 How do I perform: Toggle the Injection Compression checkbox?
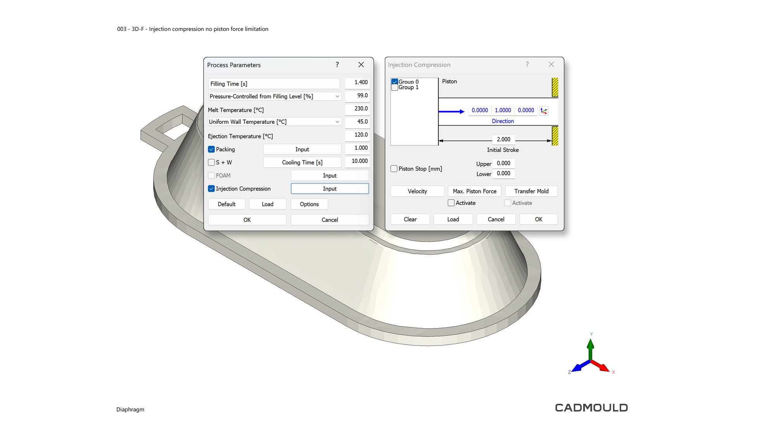(211, 189)
